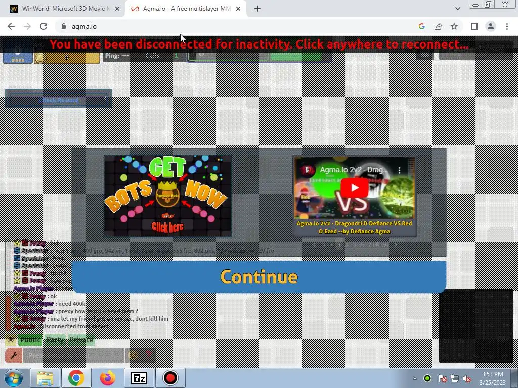Open the Windows Start menu
This screenshot has width=518, height=388.
(14, 378)
